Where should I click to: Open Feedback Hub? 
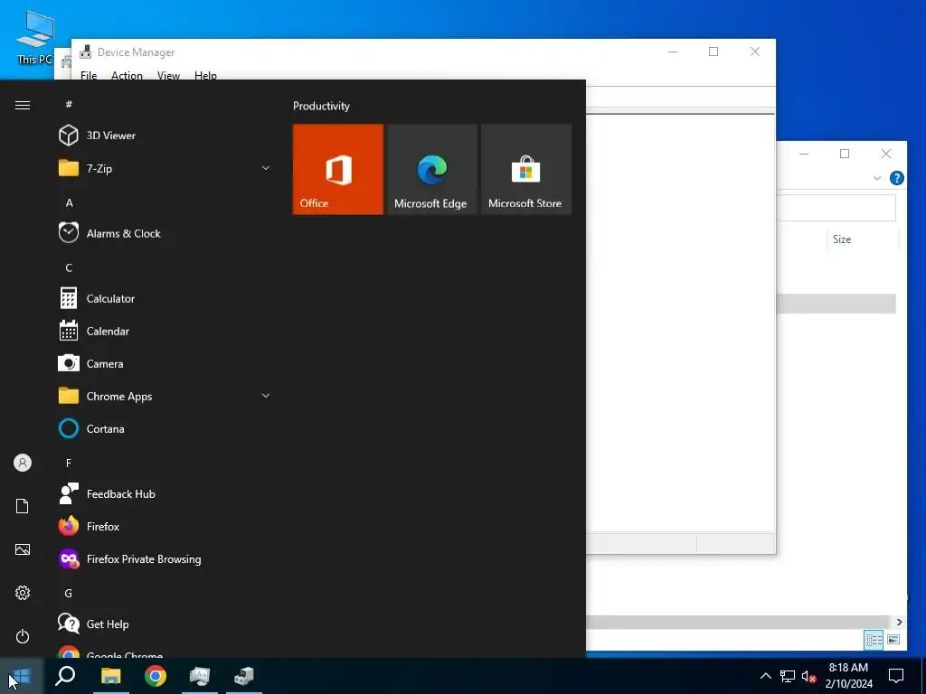coord(107,494)
